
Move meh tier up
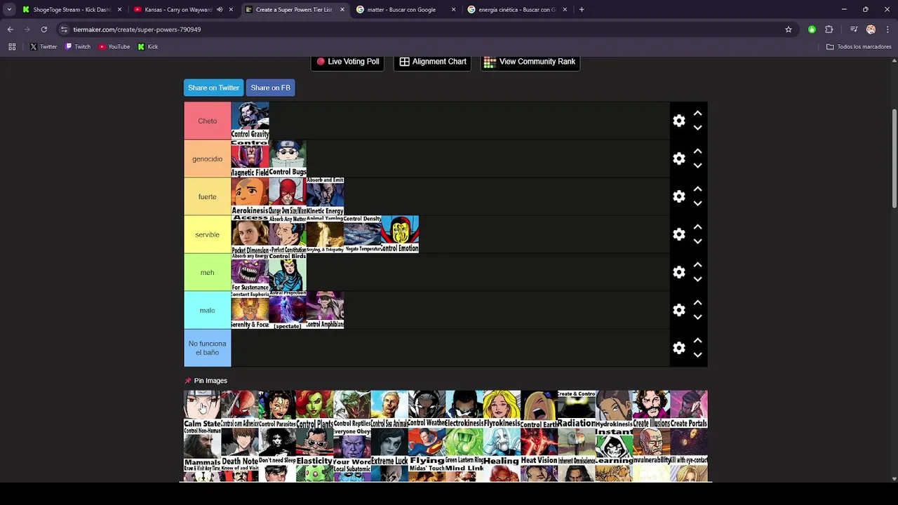697,264
